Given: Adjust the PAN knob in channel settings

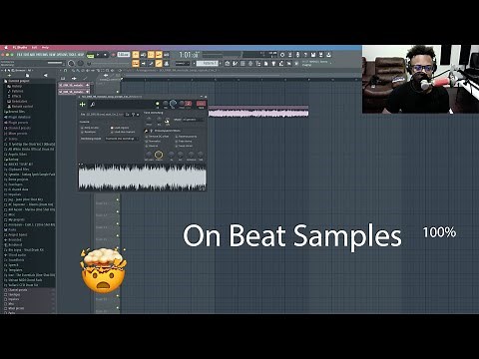Looking at the screenshot, I should pyautogui.click(x=166, y=104).
